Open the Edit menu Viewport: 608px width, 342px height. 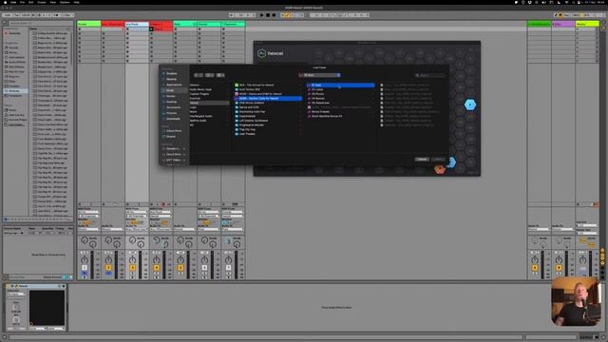tap(31, 2)
